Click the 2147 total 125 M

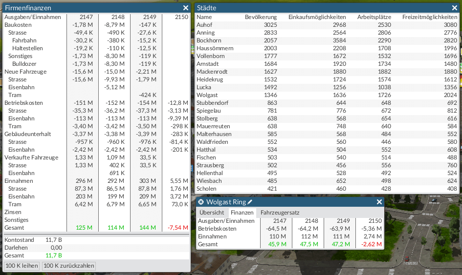pos(84,228)
